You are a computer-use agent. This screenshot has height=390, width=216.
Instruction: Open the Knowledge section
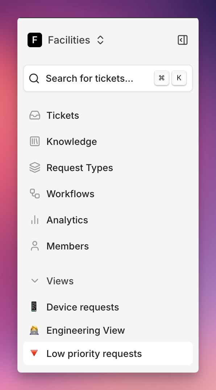[x=108, y=142]
